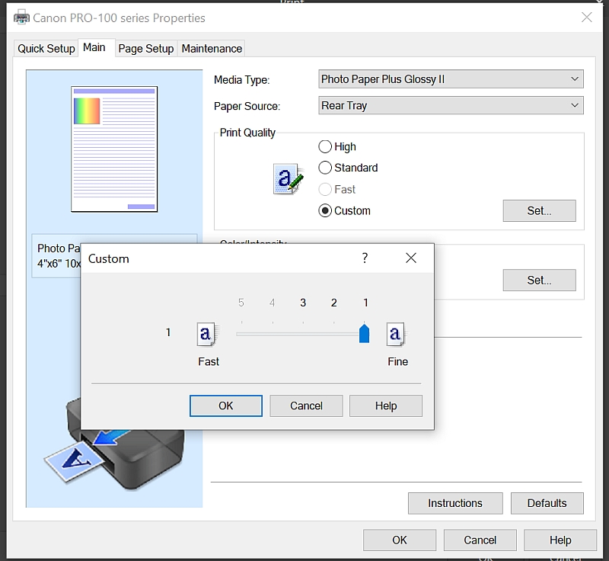Screen dimensions: 609x561
Task: Click the Fast quality icon in Custom dialog
Action: [206, 334]
